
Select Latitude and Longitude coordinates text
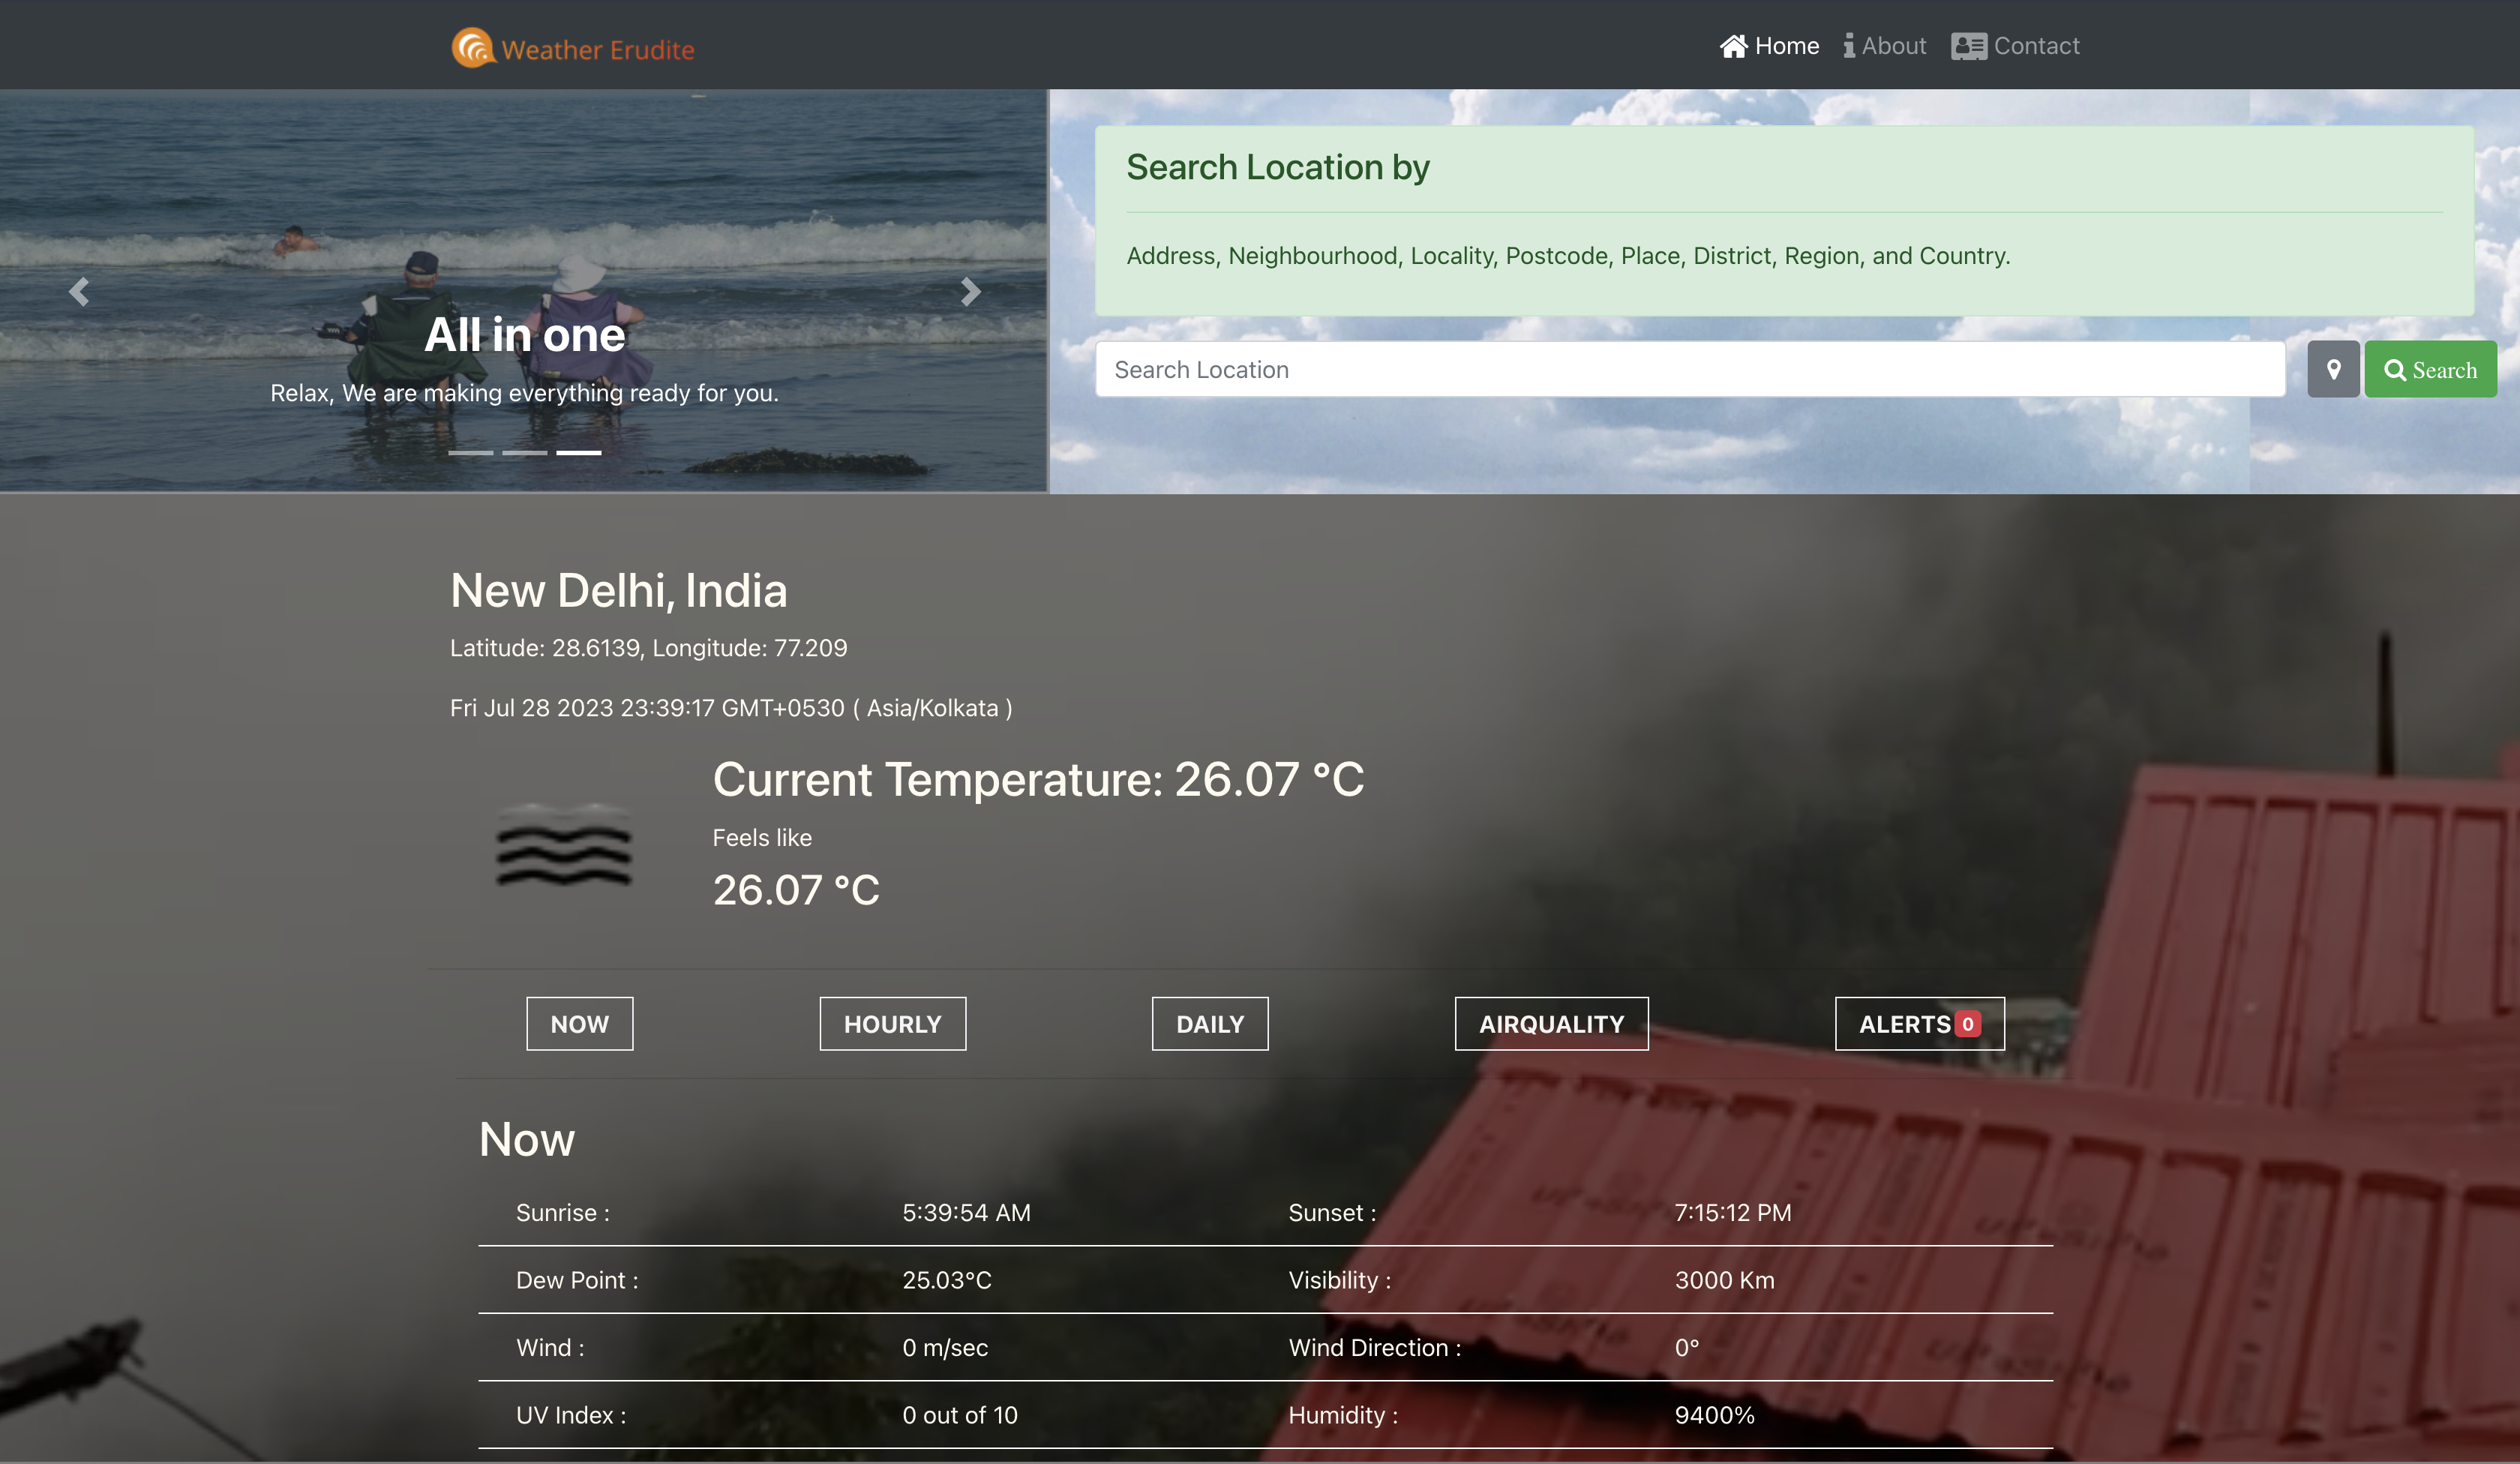point(649,648)
